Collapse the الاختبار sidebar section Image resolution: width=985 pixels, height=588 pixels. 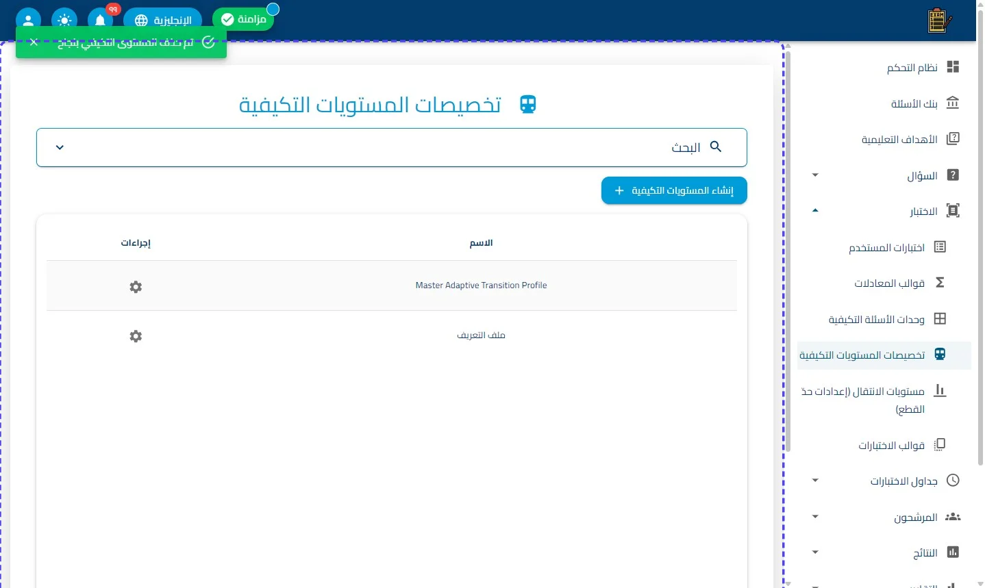tap(815, 211)
